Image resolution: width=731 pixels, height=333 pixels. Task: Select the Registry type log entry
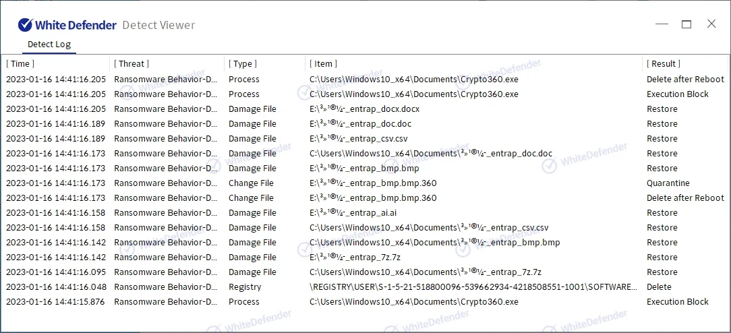click(x=245, y=287)
